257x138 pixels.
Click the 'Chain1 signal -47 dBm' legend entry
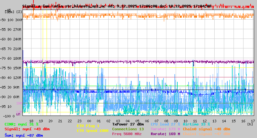click(207, 134)
